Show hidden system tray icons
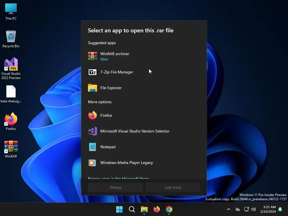The height and width of the screenshot is (216, 288). click(x=229, y=209)
